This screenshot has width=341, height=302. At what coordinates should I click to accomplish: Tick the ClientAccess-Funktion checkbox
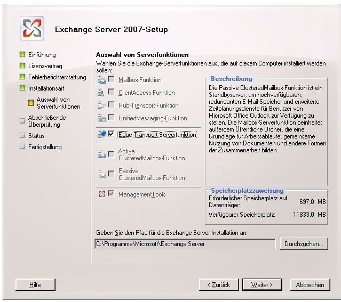[111, 92]
